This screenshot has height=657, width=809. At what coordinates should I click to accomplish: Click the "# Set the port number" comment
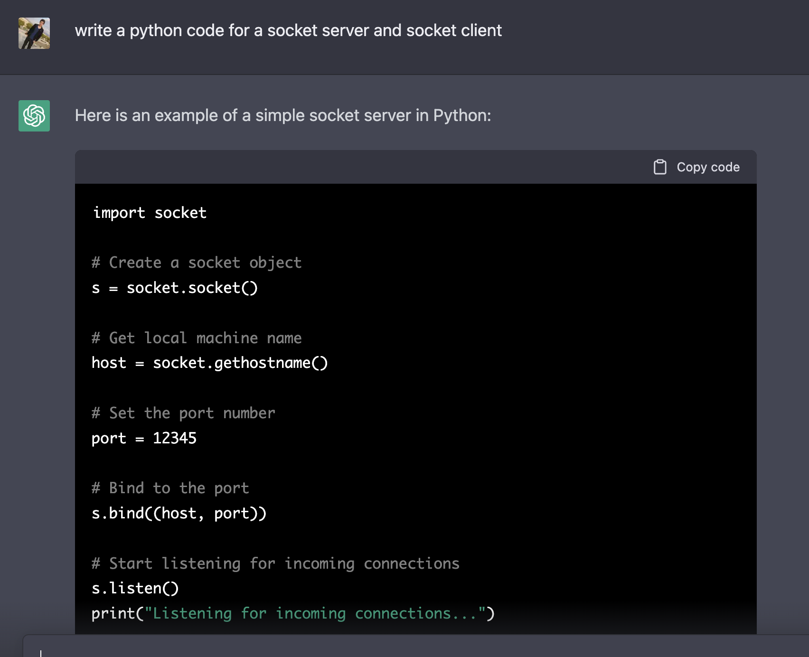pyautogui.click(x=183, y=413)
